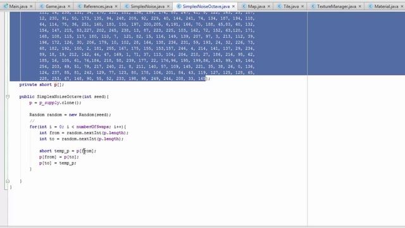Click 'numberOfSwaps' in the for loop
The width and height of the screenshot is (405, 228).
pyautogui.click(x=93, y=127)
